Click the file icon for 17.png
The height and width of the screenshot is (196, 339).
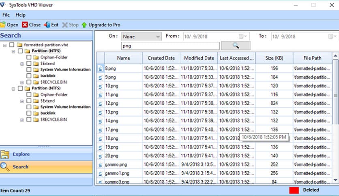(x=100, y=130)
